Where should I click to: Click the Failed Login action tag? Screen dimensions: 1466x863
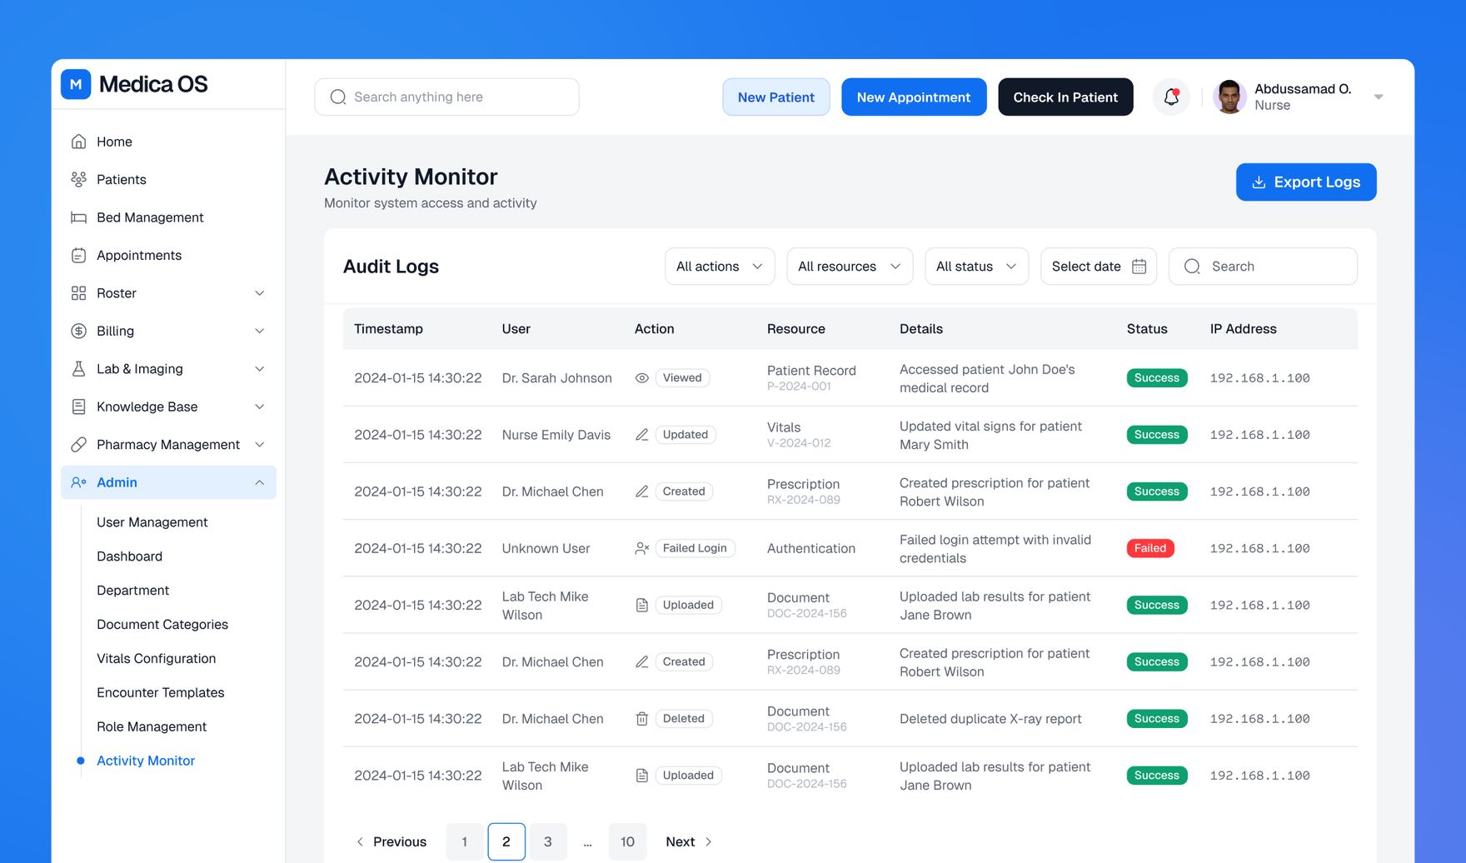(695, 548)
